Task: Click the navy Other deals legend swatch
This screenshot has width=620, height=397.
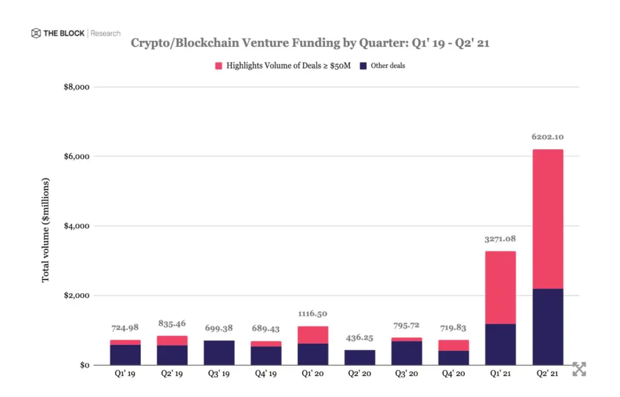Action: tap(363, 66)
